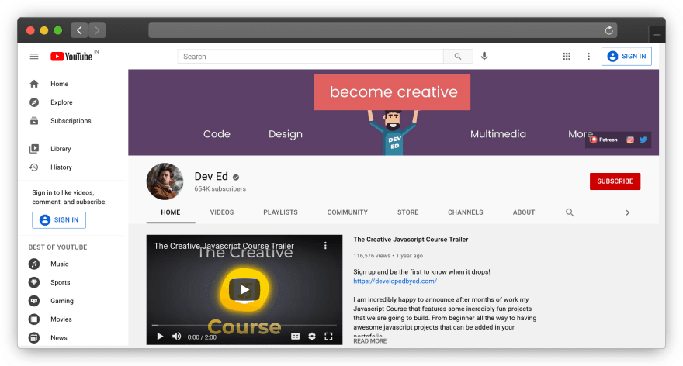The height and width of the screenshot is (366, 683).
Task: Click SIGN IN in the sidebar
Action: tap(59, 219)
